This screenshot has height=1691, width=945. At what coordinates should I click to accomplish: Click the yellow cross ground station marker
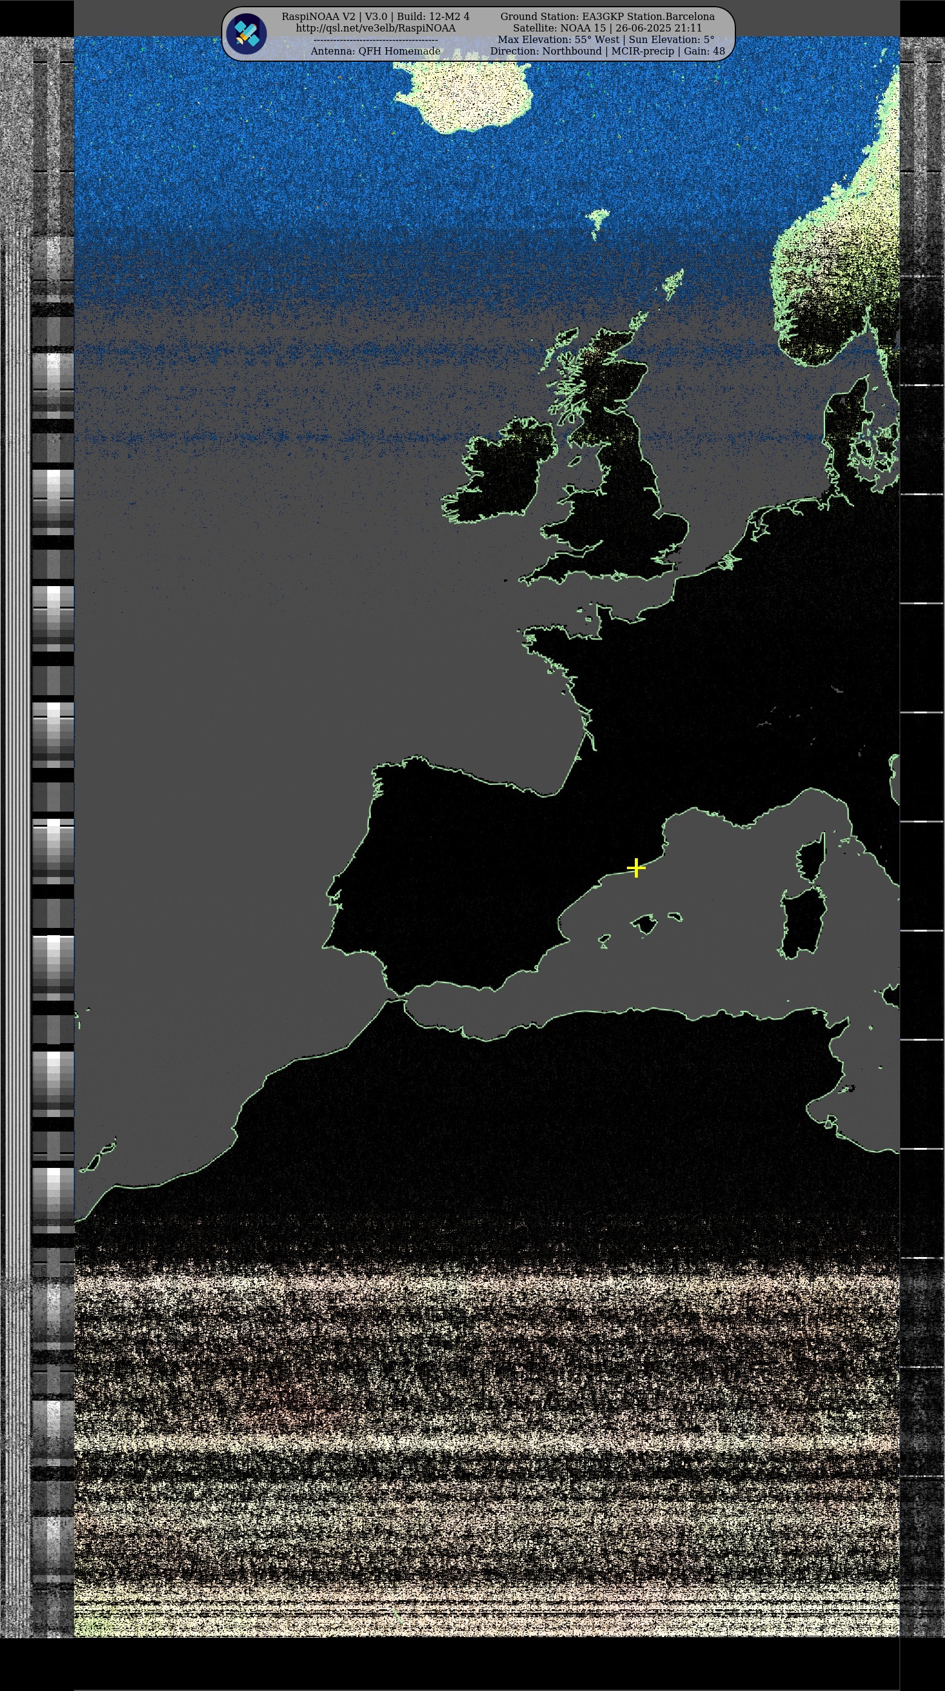pos(636,868)
